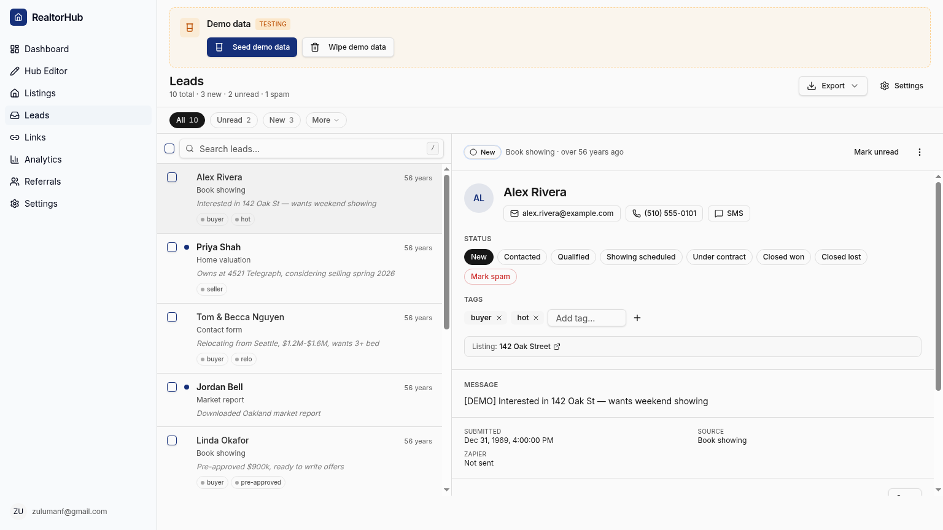
Task: Click the Add tag input field
Action: (x=587, y=318)
